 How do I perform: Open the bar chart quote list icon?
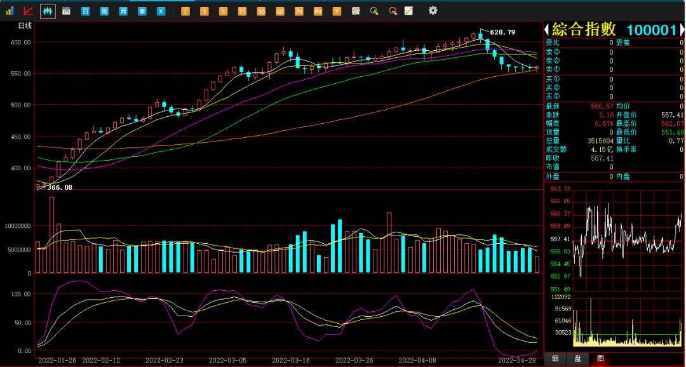click(x=10, y=11)
